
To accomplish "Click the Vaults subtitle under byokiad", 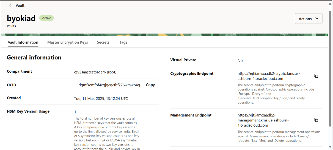I will click(11, 26).
